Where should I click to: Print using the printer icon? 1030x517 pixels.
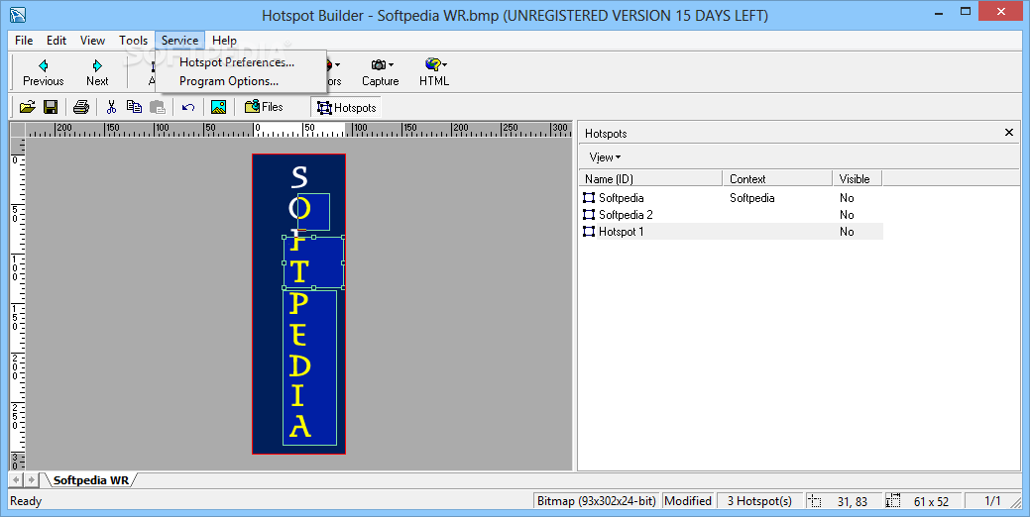(81, 107)
